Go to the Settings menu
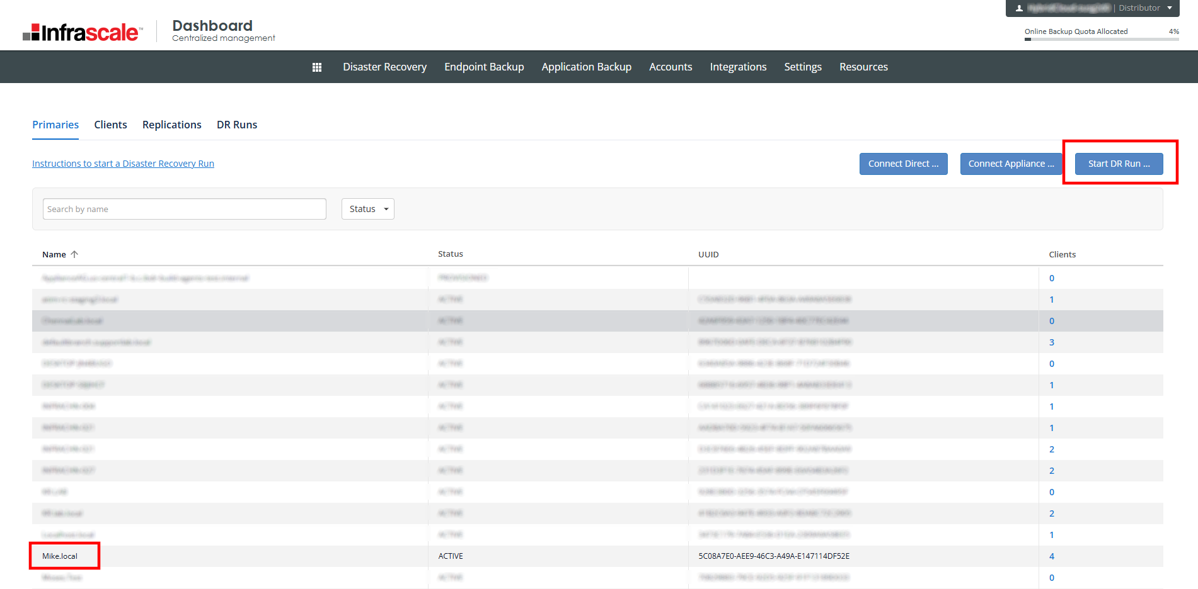The width and height of the screenshot is (1198, 589). tap(802, 67)
